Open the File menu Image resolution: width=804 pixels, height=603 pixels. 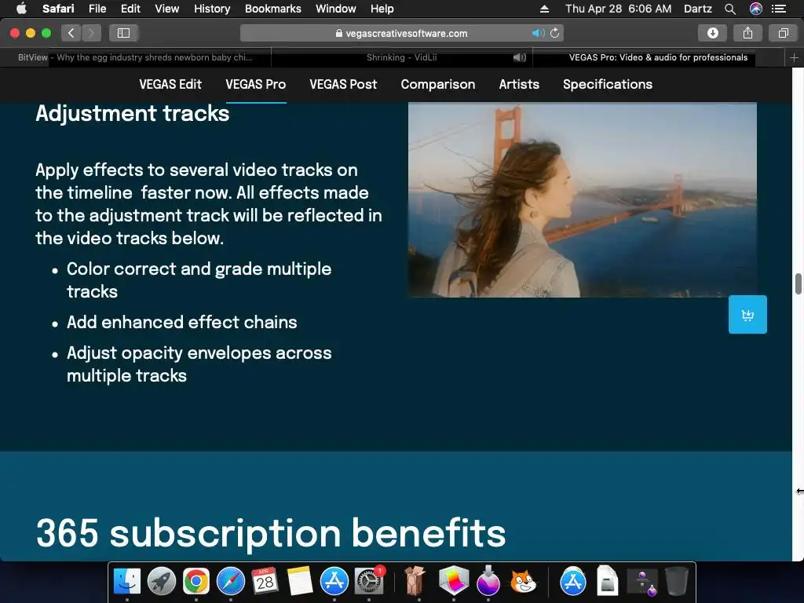coord(97,9)
